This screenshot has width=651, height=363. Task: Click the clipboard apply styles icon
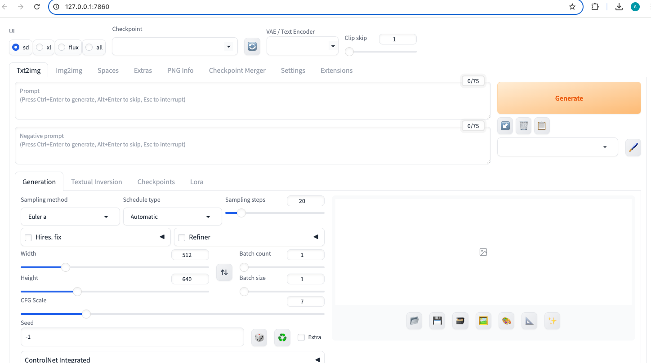[x=542, y=126]
